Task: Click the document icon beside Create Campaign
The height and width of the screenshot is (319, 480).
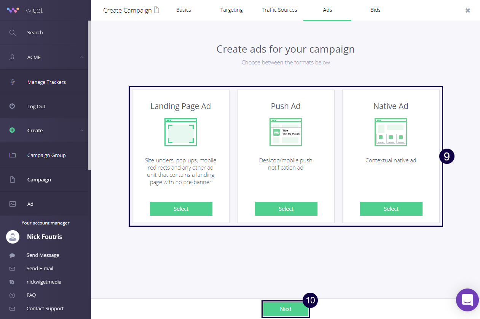Action: pos(156,10)
